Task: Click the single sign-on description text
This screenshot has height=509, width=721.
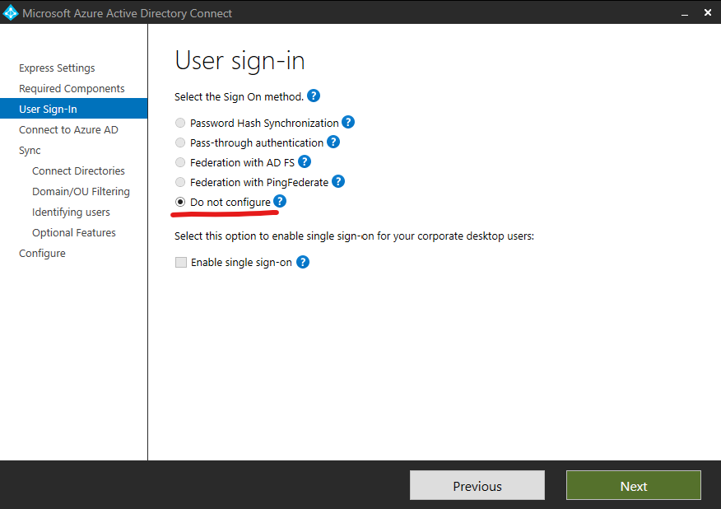Action: click(354, 236)
